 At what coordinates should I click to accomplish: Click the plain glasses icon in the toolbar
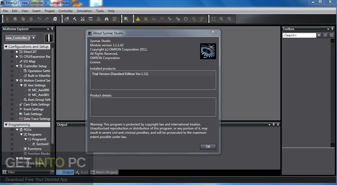pyautogui.click(x=154, y=19)
